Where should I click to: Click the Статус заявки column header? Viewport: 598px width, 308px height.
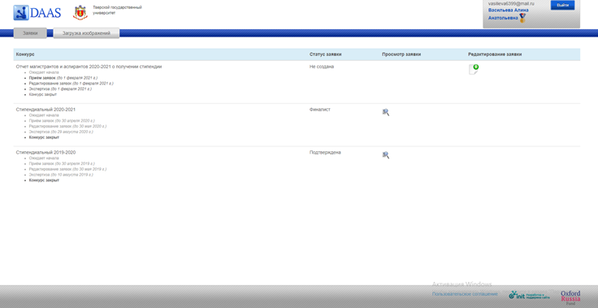[x=325, y=54]
